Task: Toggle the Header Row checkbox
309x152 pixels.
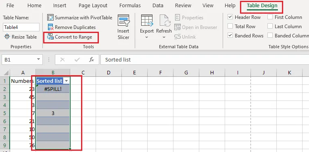Action: coord(230,17)
